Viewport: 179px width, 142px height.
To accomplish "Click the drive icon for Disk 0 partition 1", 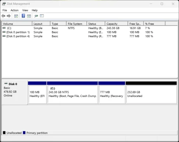I will click(x=4, y=32).
